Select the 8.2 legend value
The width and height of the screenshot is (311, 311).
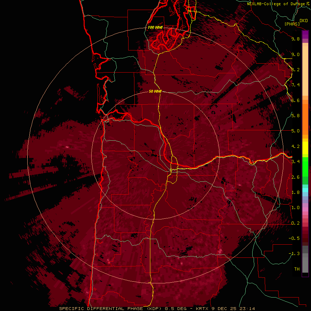(295, 69)
